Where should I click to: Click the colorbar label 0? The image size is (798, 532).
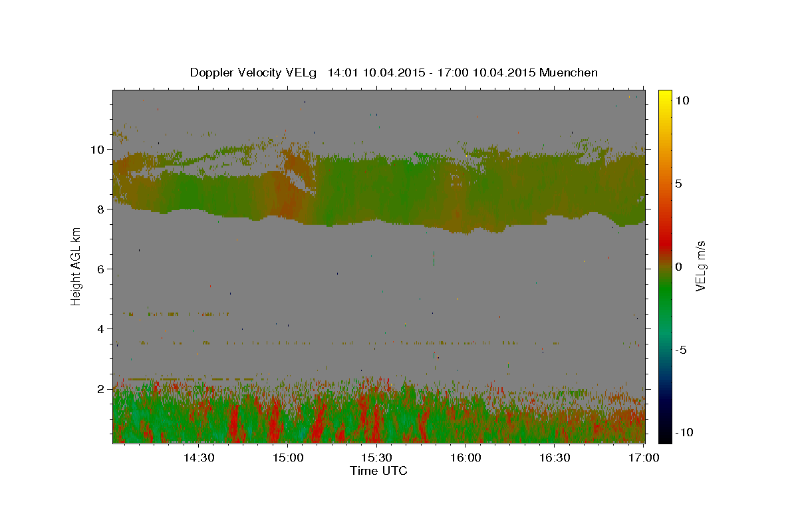pos(679,267)
